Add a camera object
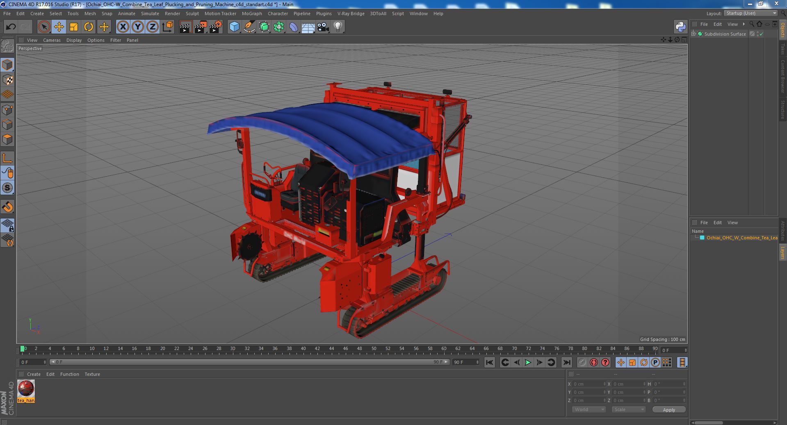787x425 pixels. point(323,27)
